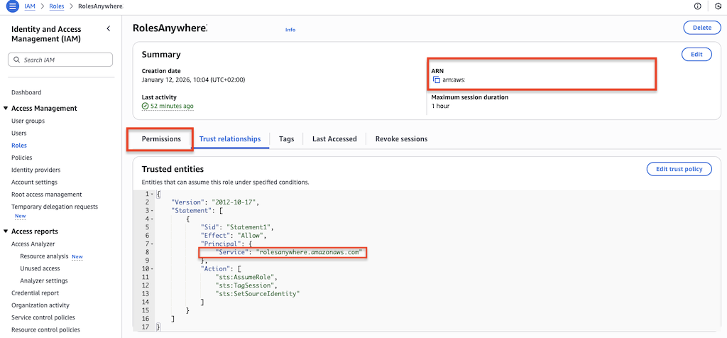Collapse the Access Management section
Image resolution: width=727 pixels, height=338 pixels.
click(6, 109)
